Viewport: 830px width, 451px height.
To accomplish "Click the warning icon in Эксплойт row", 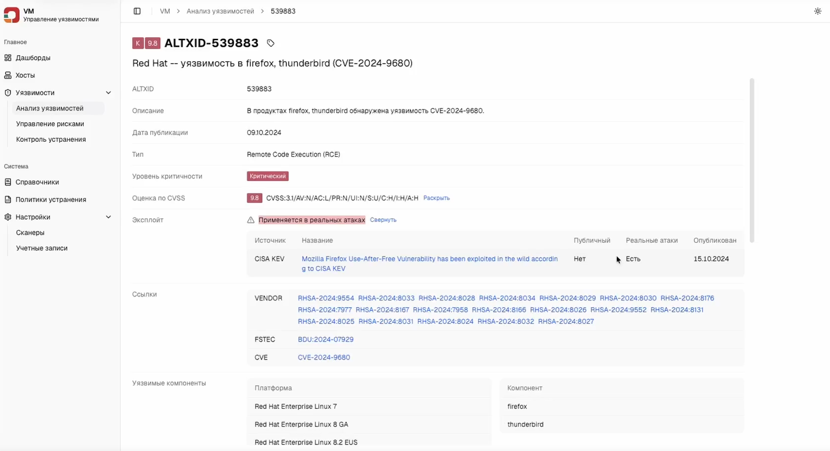I will point(251,220).
